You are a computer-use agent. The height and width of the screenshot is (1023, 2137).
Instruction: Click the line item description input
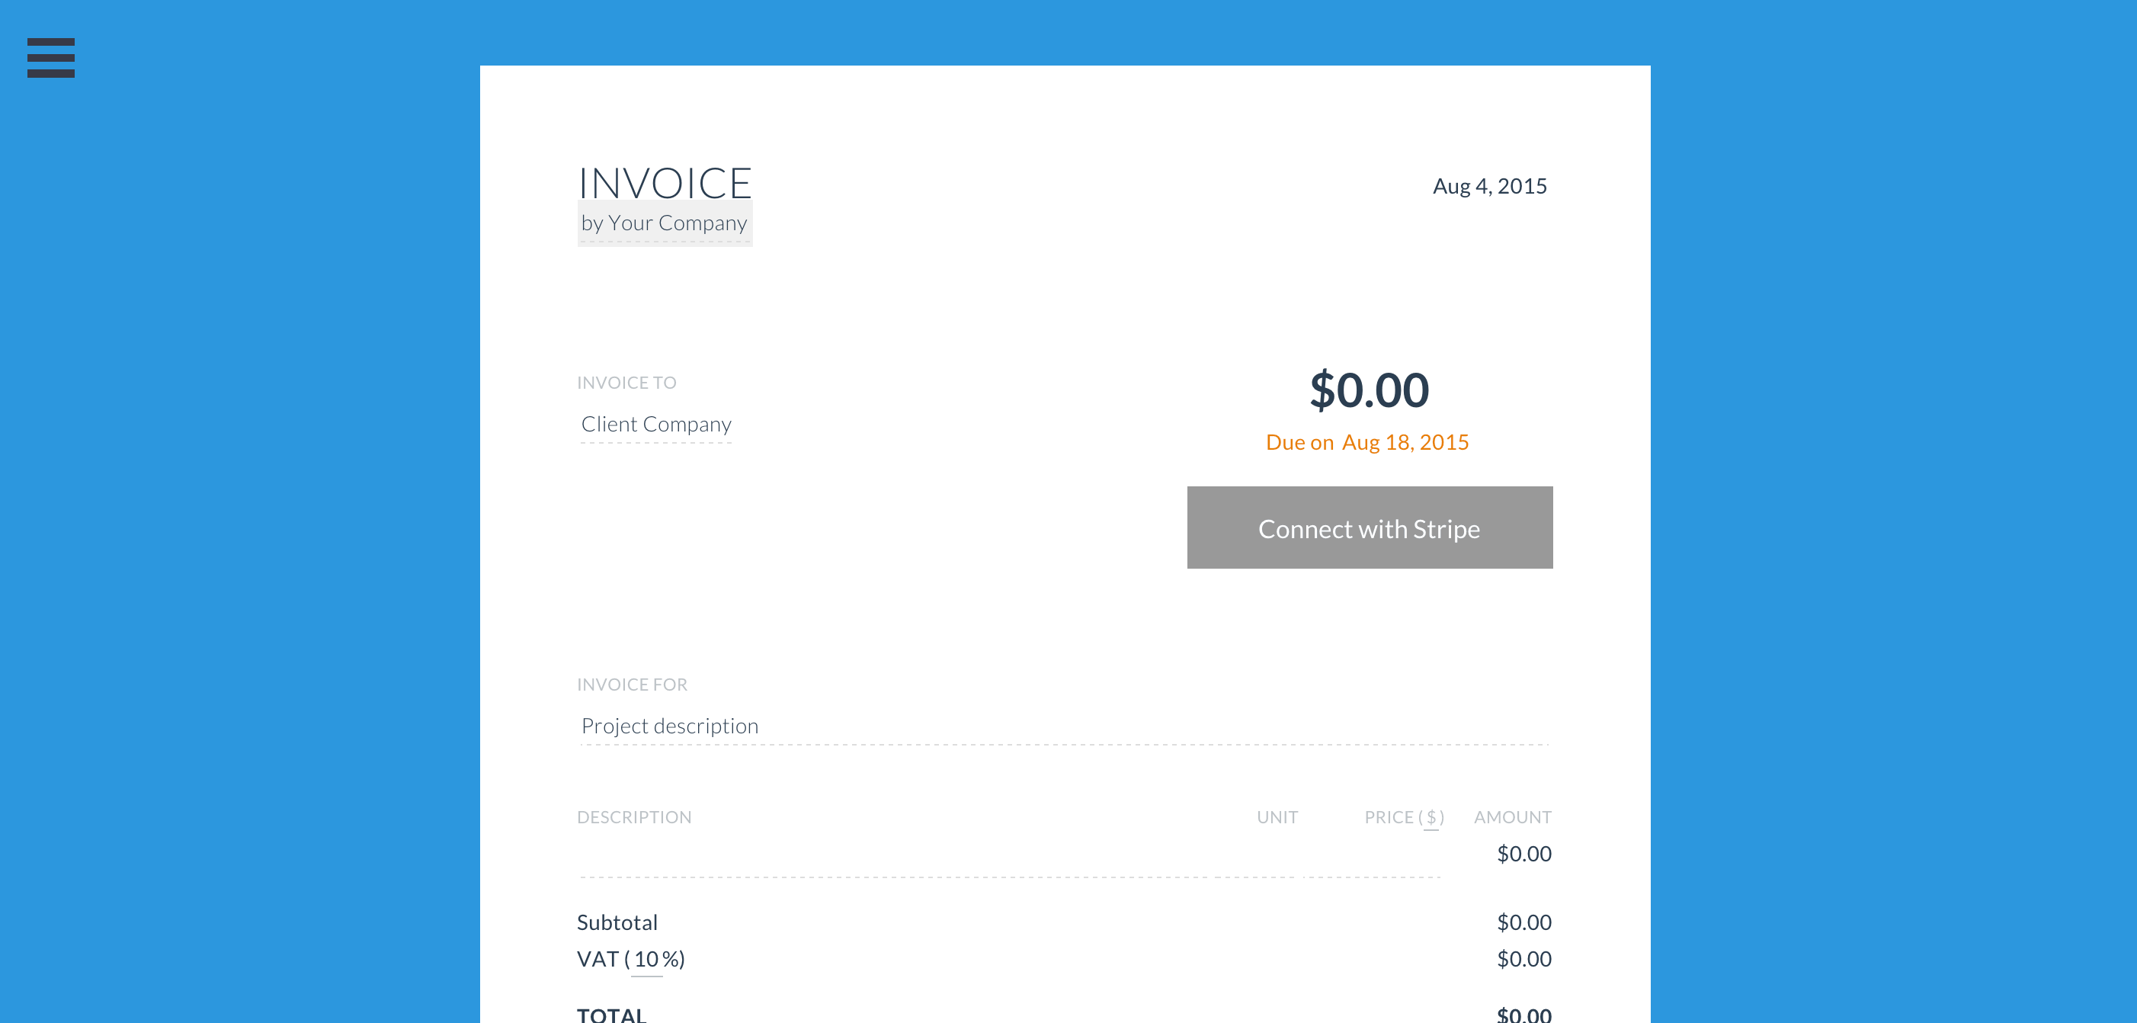[x=896, y=858]
